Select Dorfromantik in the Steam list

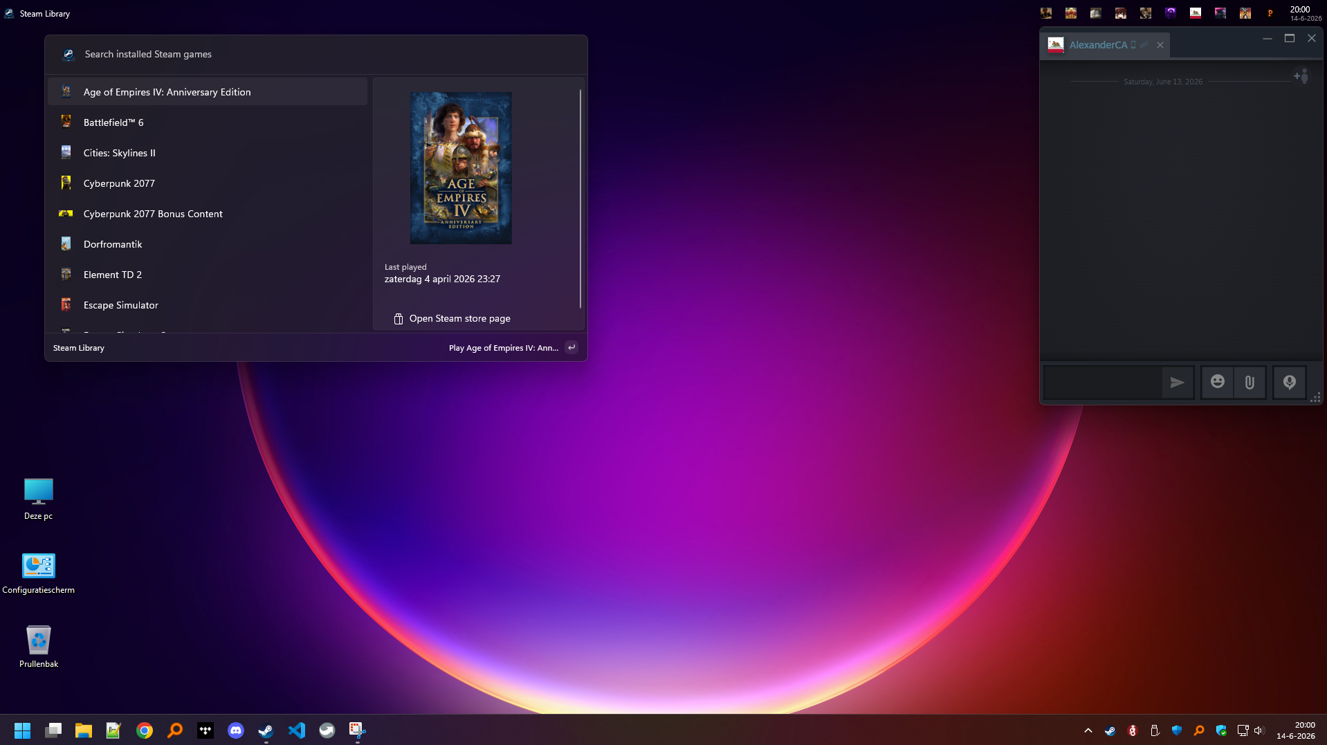coord(208,244)
